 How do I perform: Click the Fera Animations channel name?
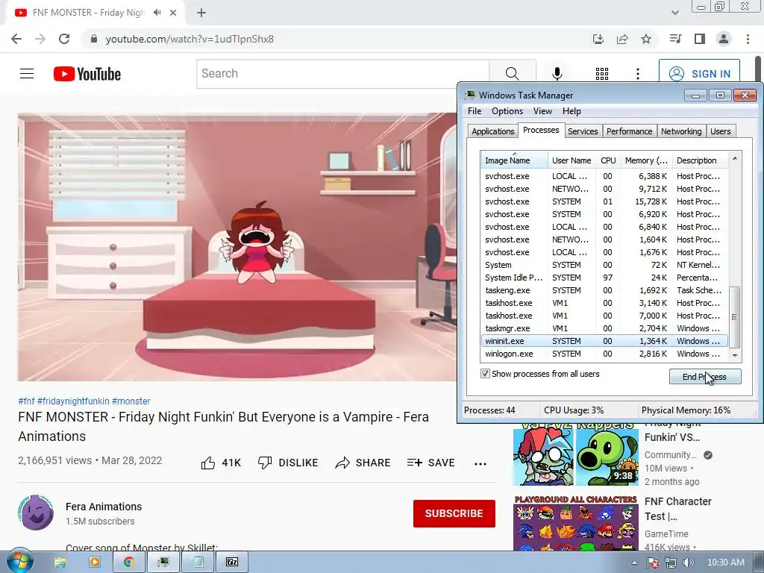click(104, 507)
